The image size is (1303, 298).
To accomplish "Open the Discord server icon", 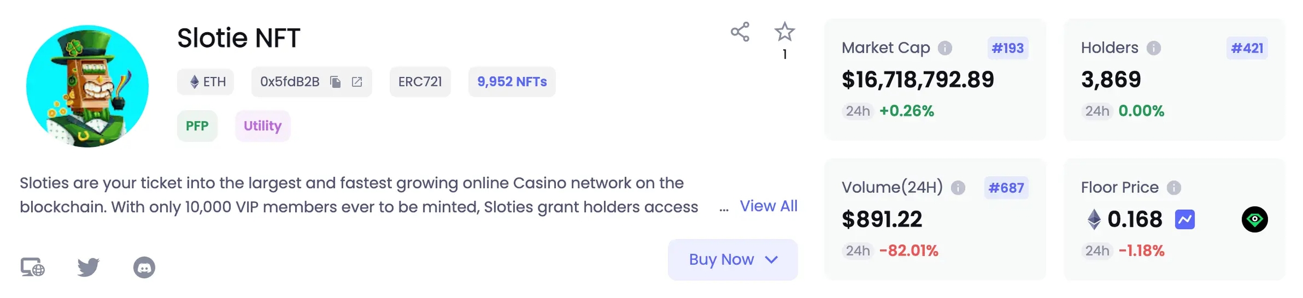I will click(x=144, y=267).
